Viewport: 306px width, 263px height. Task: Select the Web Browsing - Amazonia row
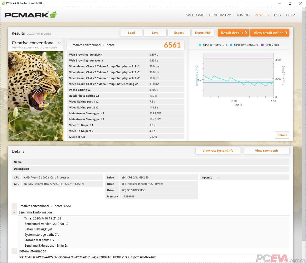coord(126,60)
